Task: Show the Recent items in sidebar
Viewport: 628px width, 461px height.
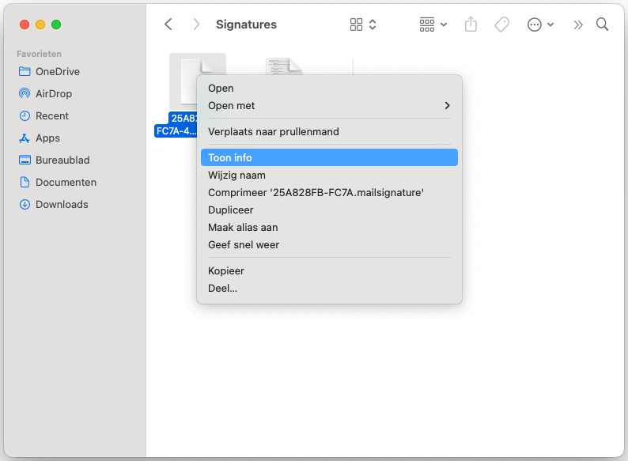Action: click(51, 115)
